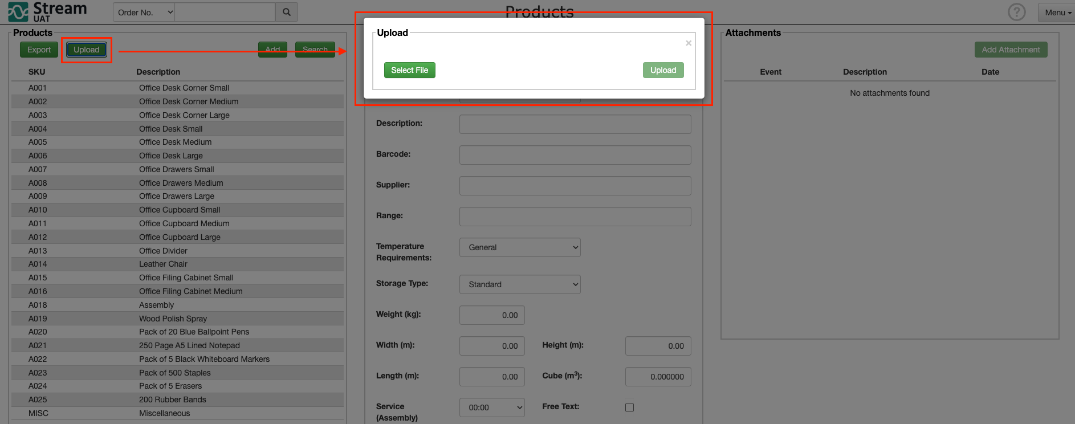Select row A019 Wood Polish Spray
This screenshot has height=424, width=1075.
point(177,319)
